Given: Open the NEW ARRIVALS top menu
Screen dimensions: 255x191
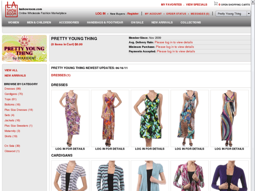Looking at the screenshot, I should (x=162, y=22).
